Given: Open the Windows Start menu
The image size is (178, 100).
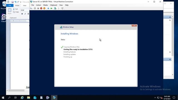Looking at the screenshot, I should click(3, 97).
